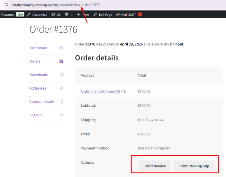Image resolution: width=226 pixels, height=177 pixels.
Task: Go to Addresses in account menu
Action: [38, 88]
